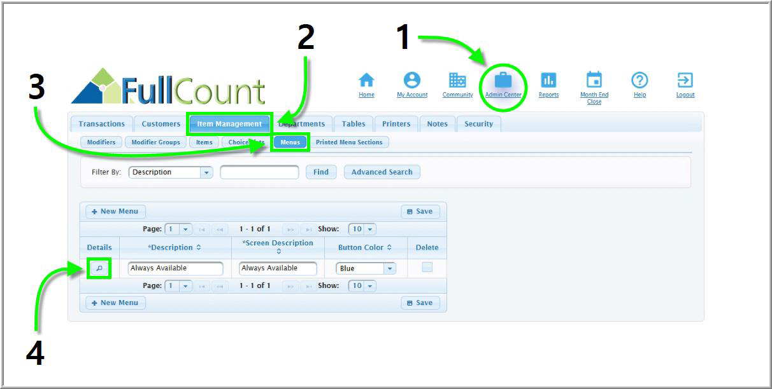Switch to the Item Management tab
The image size is (772, 389).
click(x=229, y=124)
